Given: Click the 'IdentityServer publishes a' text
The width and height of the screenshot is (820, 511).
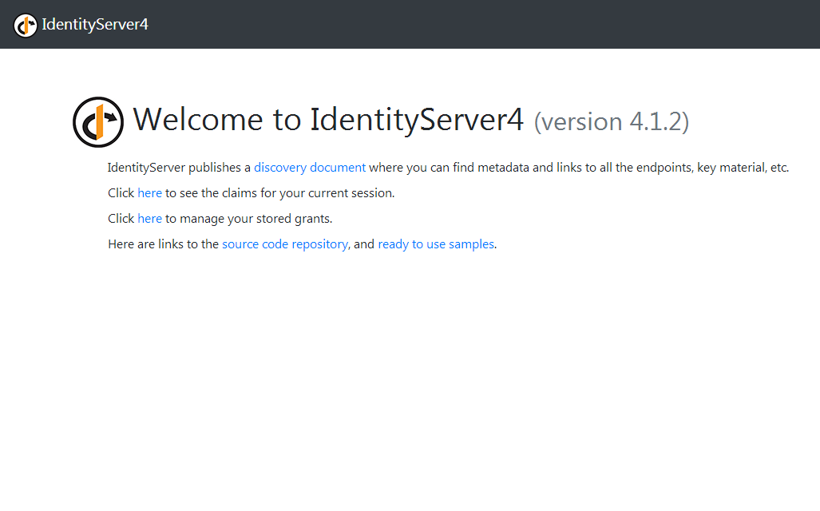Looking at the screenshot, I should pyautogui.click(x=179, y=168).
